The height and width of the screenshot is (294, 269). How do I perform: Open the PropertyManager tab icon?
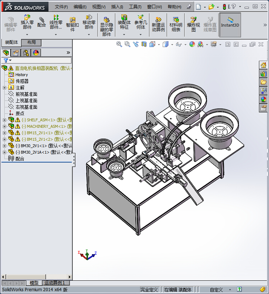point(16,53)
